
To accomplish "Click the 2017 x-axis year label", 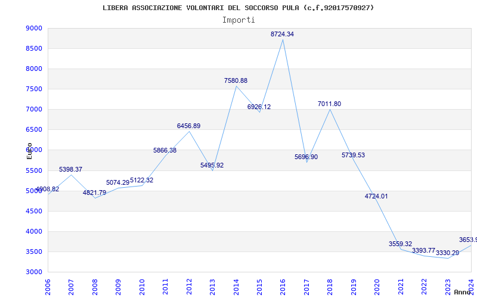I will 306,287.
